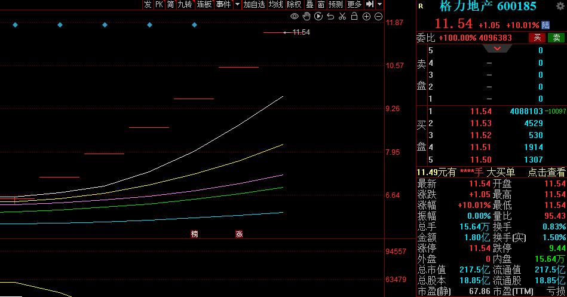Click the undo arrow icon
Viewport: 567px width, 297px height.
330,16
